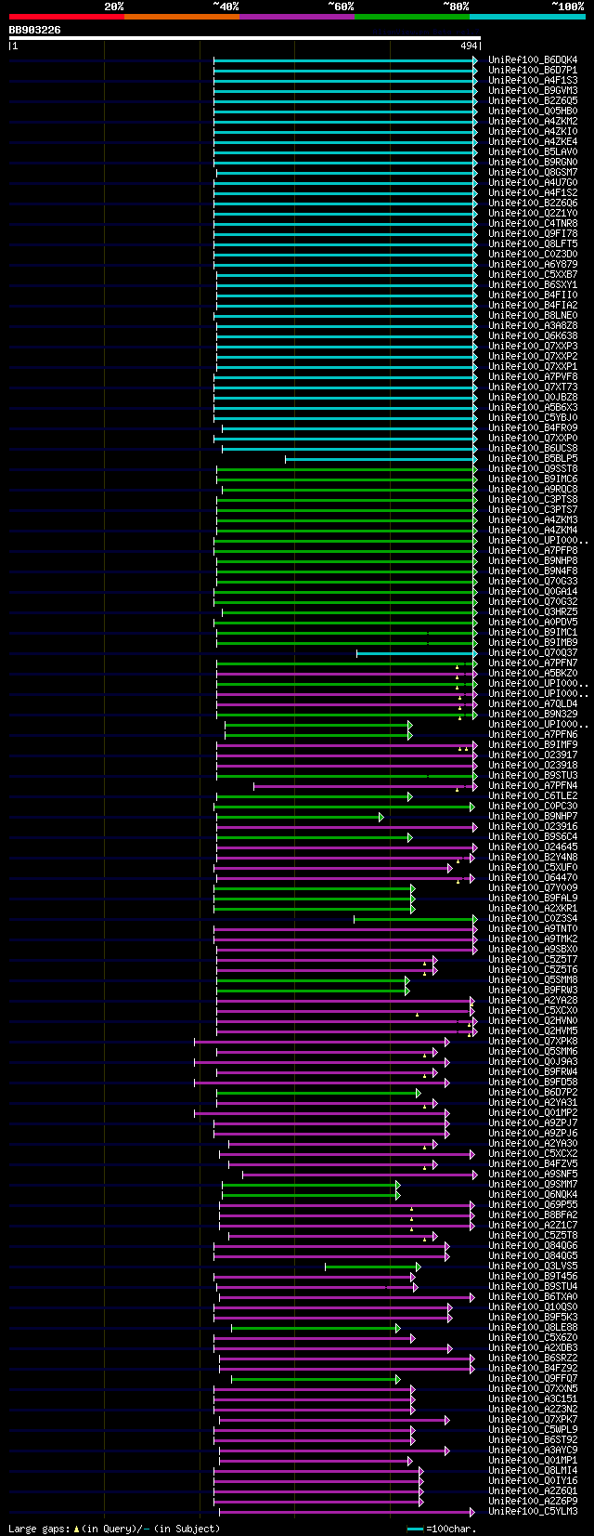The image size is (594, 1536).
Task: Click hit label UniRef100_O64470
Action: click(x=533, y=877)
